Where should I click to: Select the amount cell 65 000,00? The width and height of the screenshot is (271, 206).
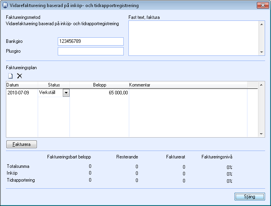pos(99,93)
